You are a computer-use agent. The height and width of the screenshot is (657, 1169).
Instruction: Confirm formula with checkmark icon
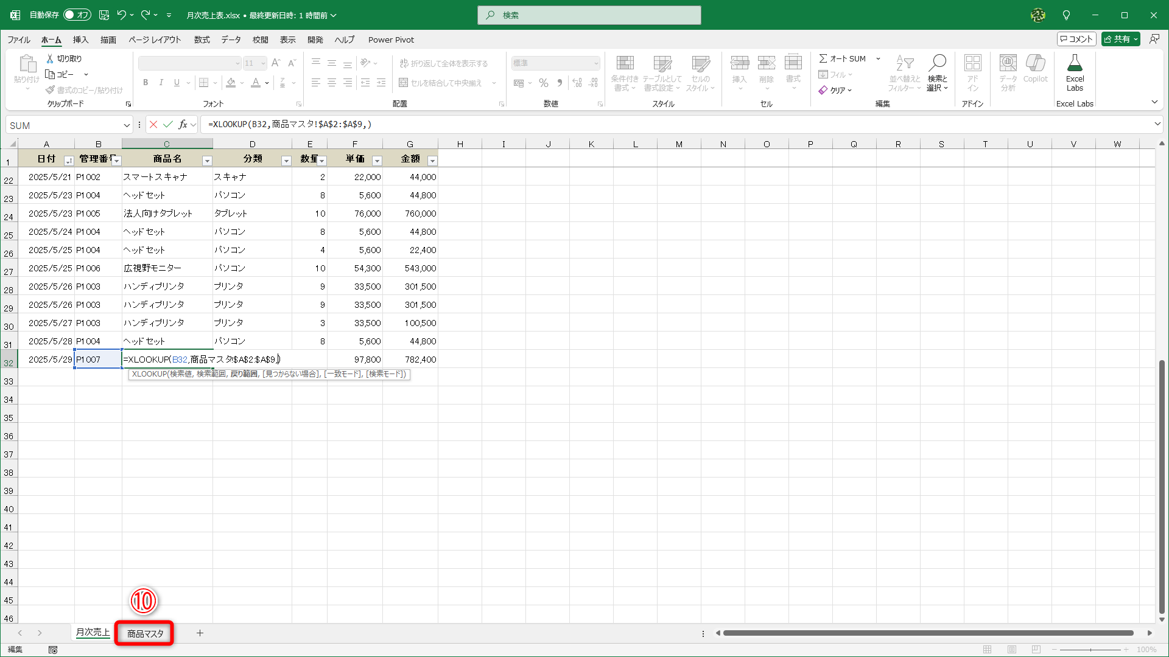pos(168,125)
